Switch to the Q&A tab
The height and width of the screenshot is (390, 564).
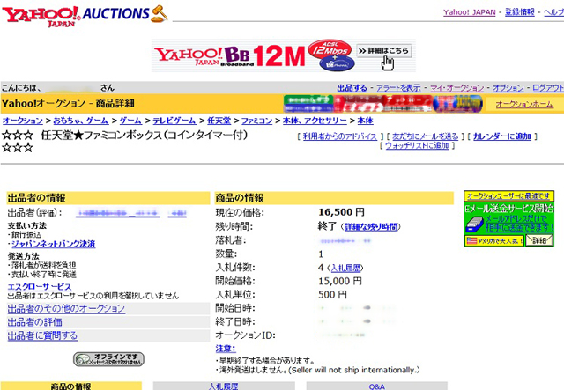click(x=377, y=386)
